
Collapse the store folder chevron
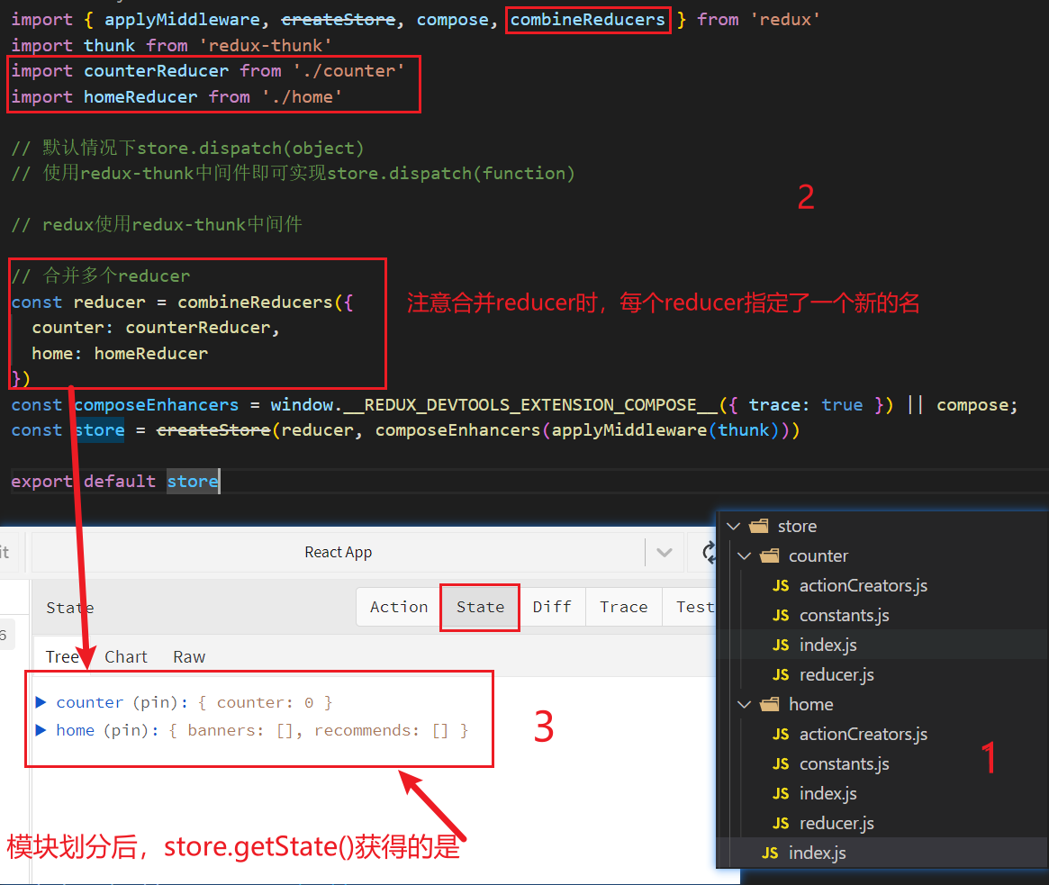click(734, 527)
